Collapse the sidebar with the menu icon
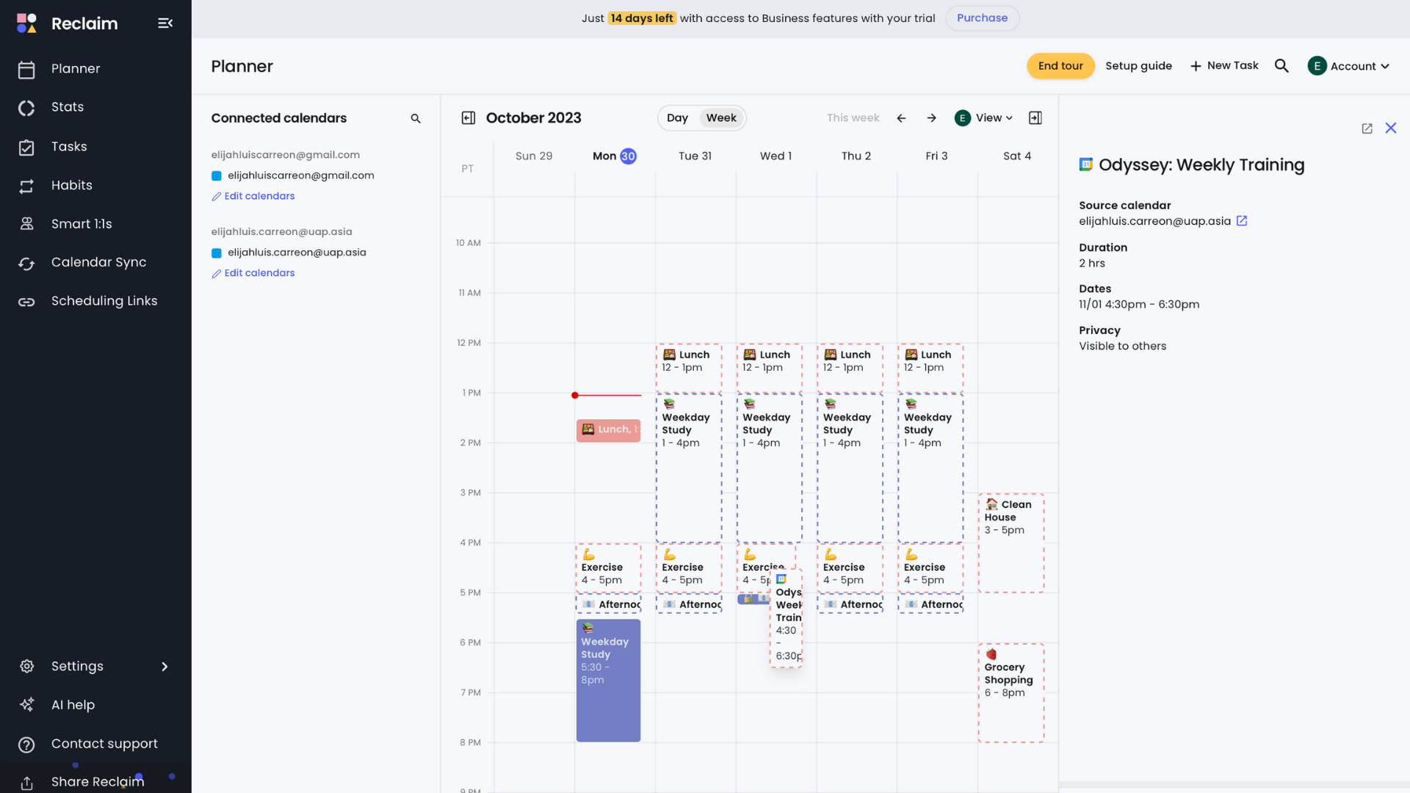 click(165, 23)
